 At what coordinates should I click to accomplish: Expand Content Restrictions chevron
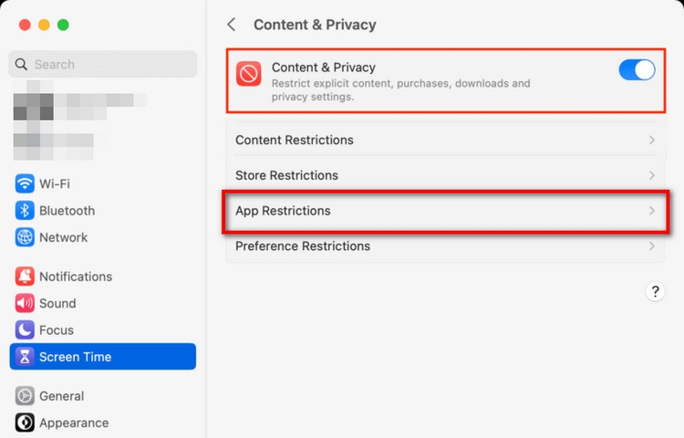click(652, 140)
